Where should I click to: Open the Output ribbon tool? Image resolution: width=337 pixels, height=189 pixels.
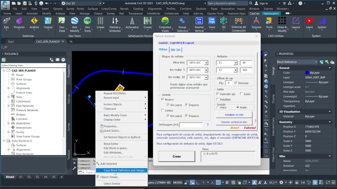coord(48,23)
